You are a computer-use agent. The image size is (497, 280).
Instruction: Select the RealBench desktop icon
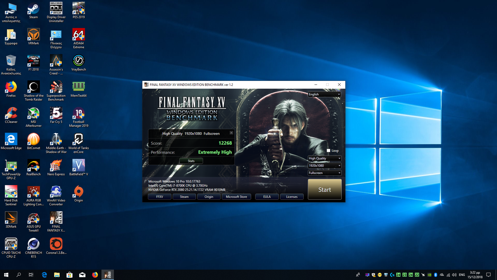coord(33,167)
